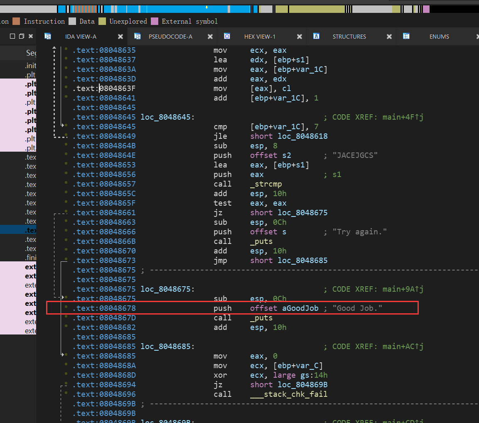Screen dimensions: 479x423
Task: Click the Unexplored legend color swatch
Action: click(x=102, y=21)
